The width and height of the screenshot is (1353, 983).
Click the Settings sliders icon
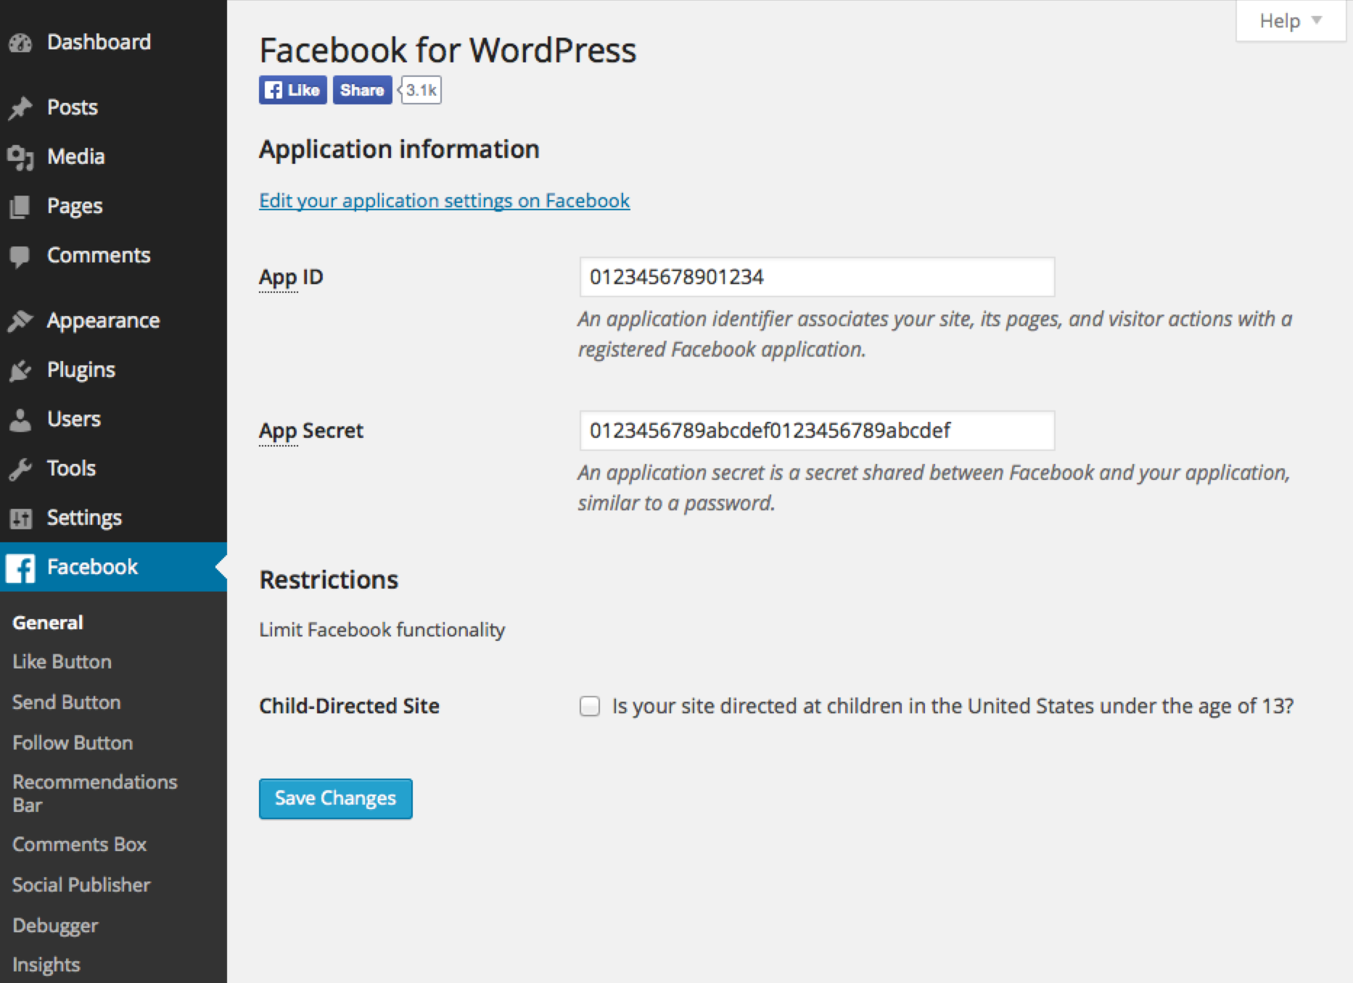[x=20, y=518]
